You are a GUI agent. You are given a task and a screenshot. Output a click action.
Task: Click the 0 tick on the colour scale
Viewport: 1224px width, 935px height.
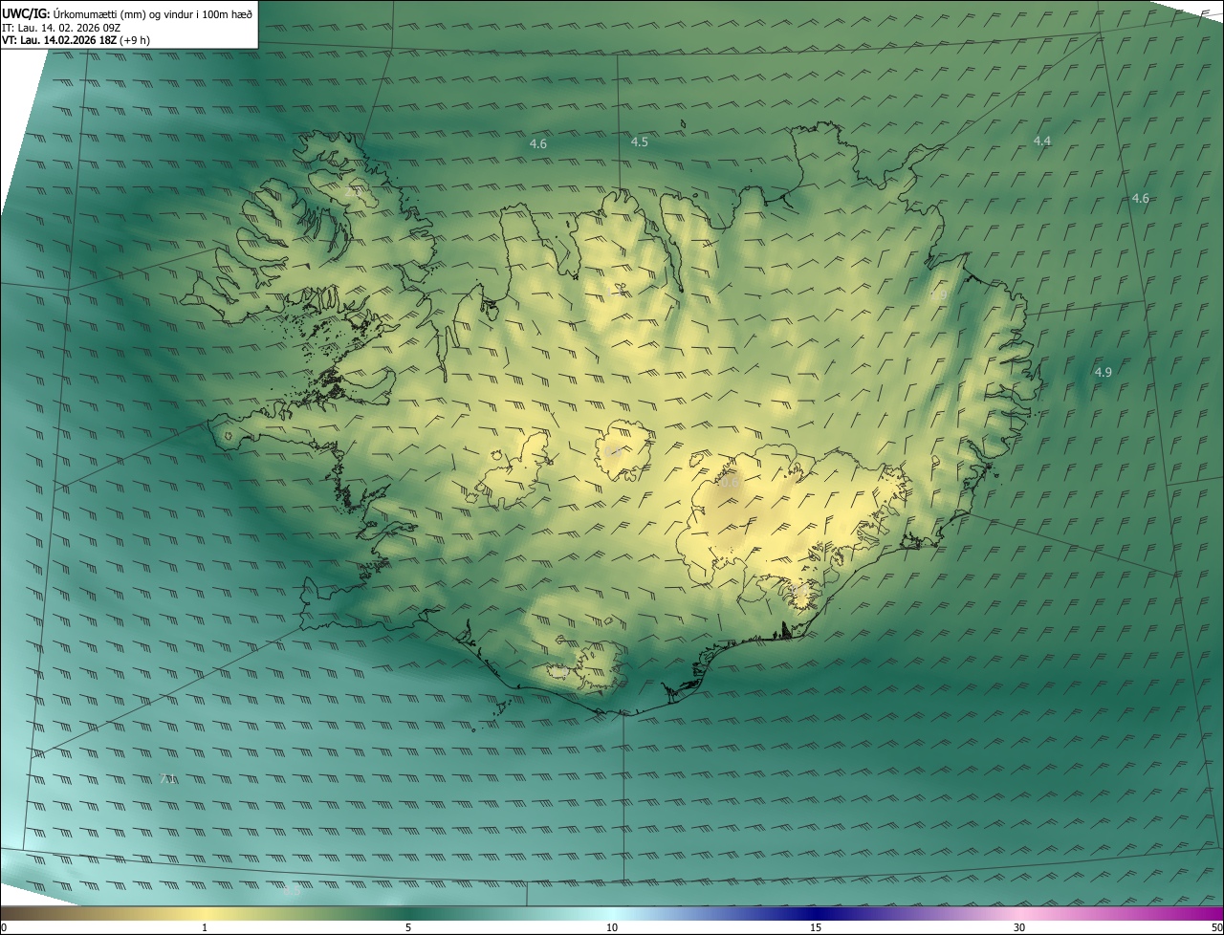tap(4, 927)
